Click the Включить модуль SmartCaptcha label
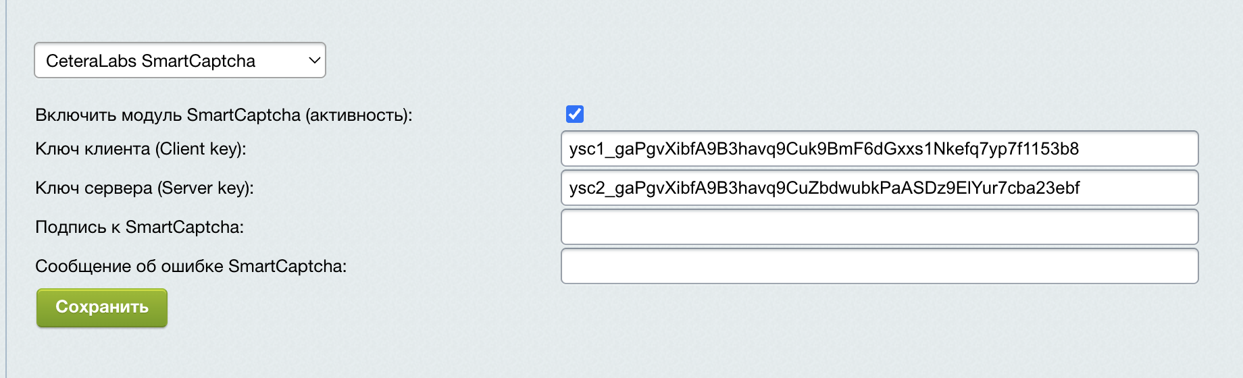The width and height of the screenshot is (1243, 378). (223, 115)
